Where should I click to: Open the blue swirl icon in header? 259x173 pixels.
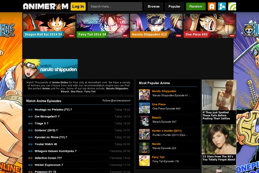click(222, 6)
